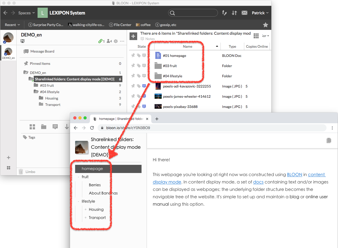338x248 pixels.
Task: Open the envelope messages icon
Action: pos(244,13)
